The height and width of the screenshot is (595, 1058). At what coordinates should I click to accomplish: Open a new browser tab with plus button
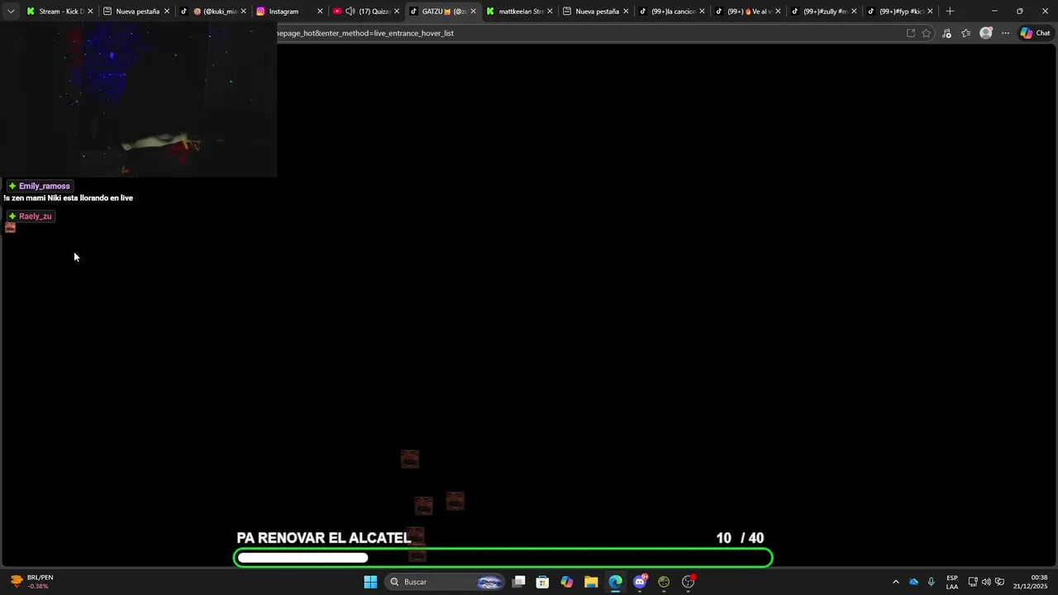pos(950,12)
